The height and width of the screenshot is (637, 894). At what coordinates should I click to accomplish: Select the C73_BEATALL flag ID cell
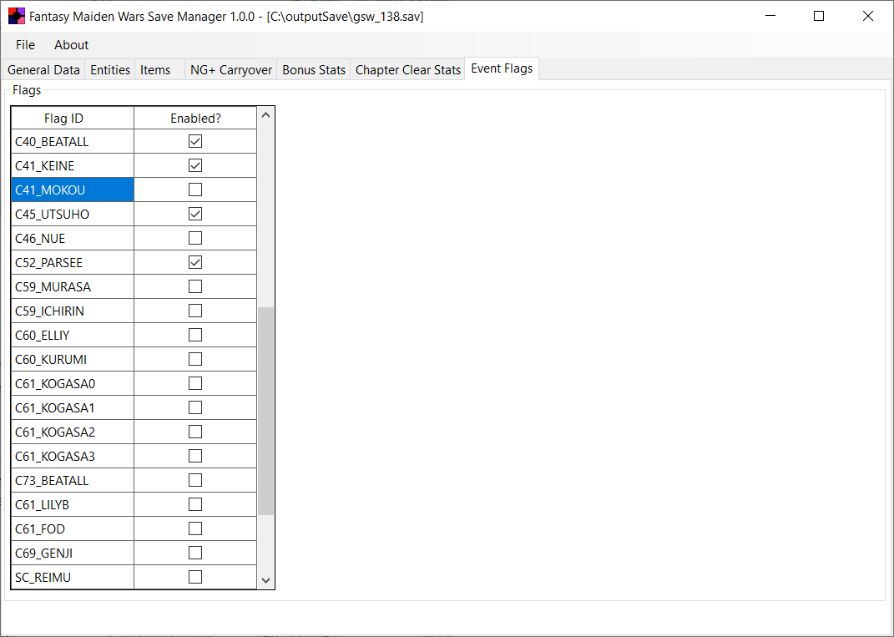tap(73, 481)
